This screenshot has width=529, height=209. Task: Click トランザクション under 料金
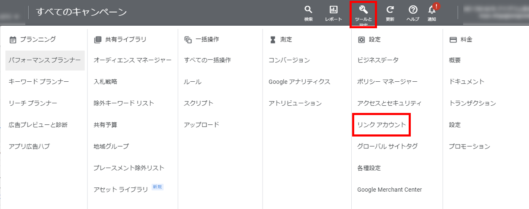click(472, 103)
